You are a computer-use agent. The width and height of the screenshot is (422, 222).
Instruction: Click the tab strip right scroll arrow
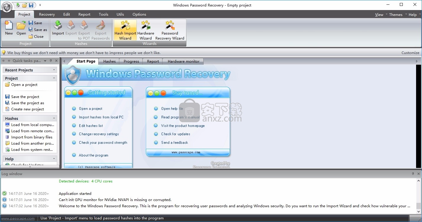[x=417, y=61]
